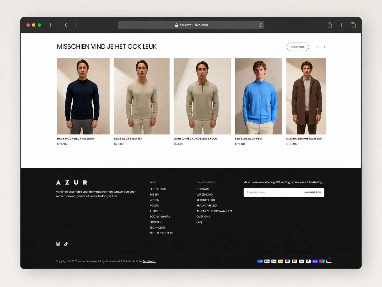Click the Apple Pay payment icon
382x287 pixels.
[x=267, y=261]
